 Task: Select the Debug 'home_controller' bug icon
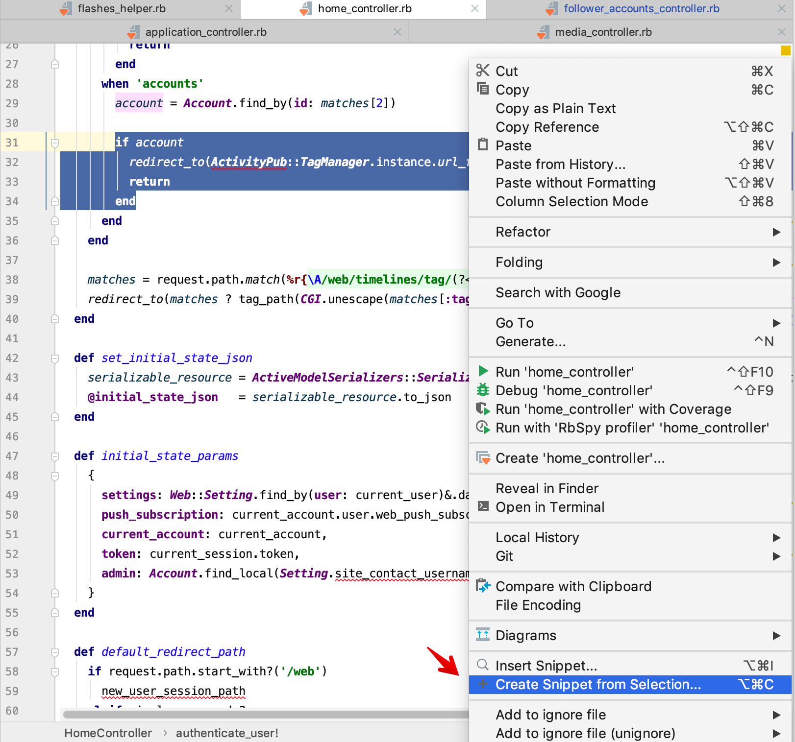coord(483,390)
